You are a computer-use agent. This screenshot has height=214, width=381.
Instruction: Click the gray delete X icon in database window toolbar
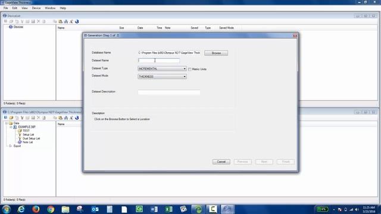pos(38,118)
